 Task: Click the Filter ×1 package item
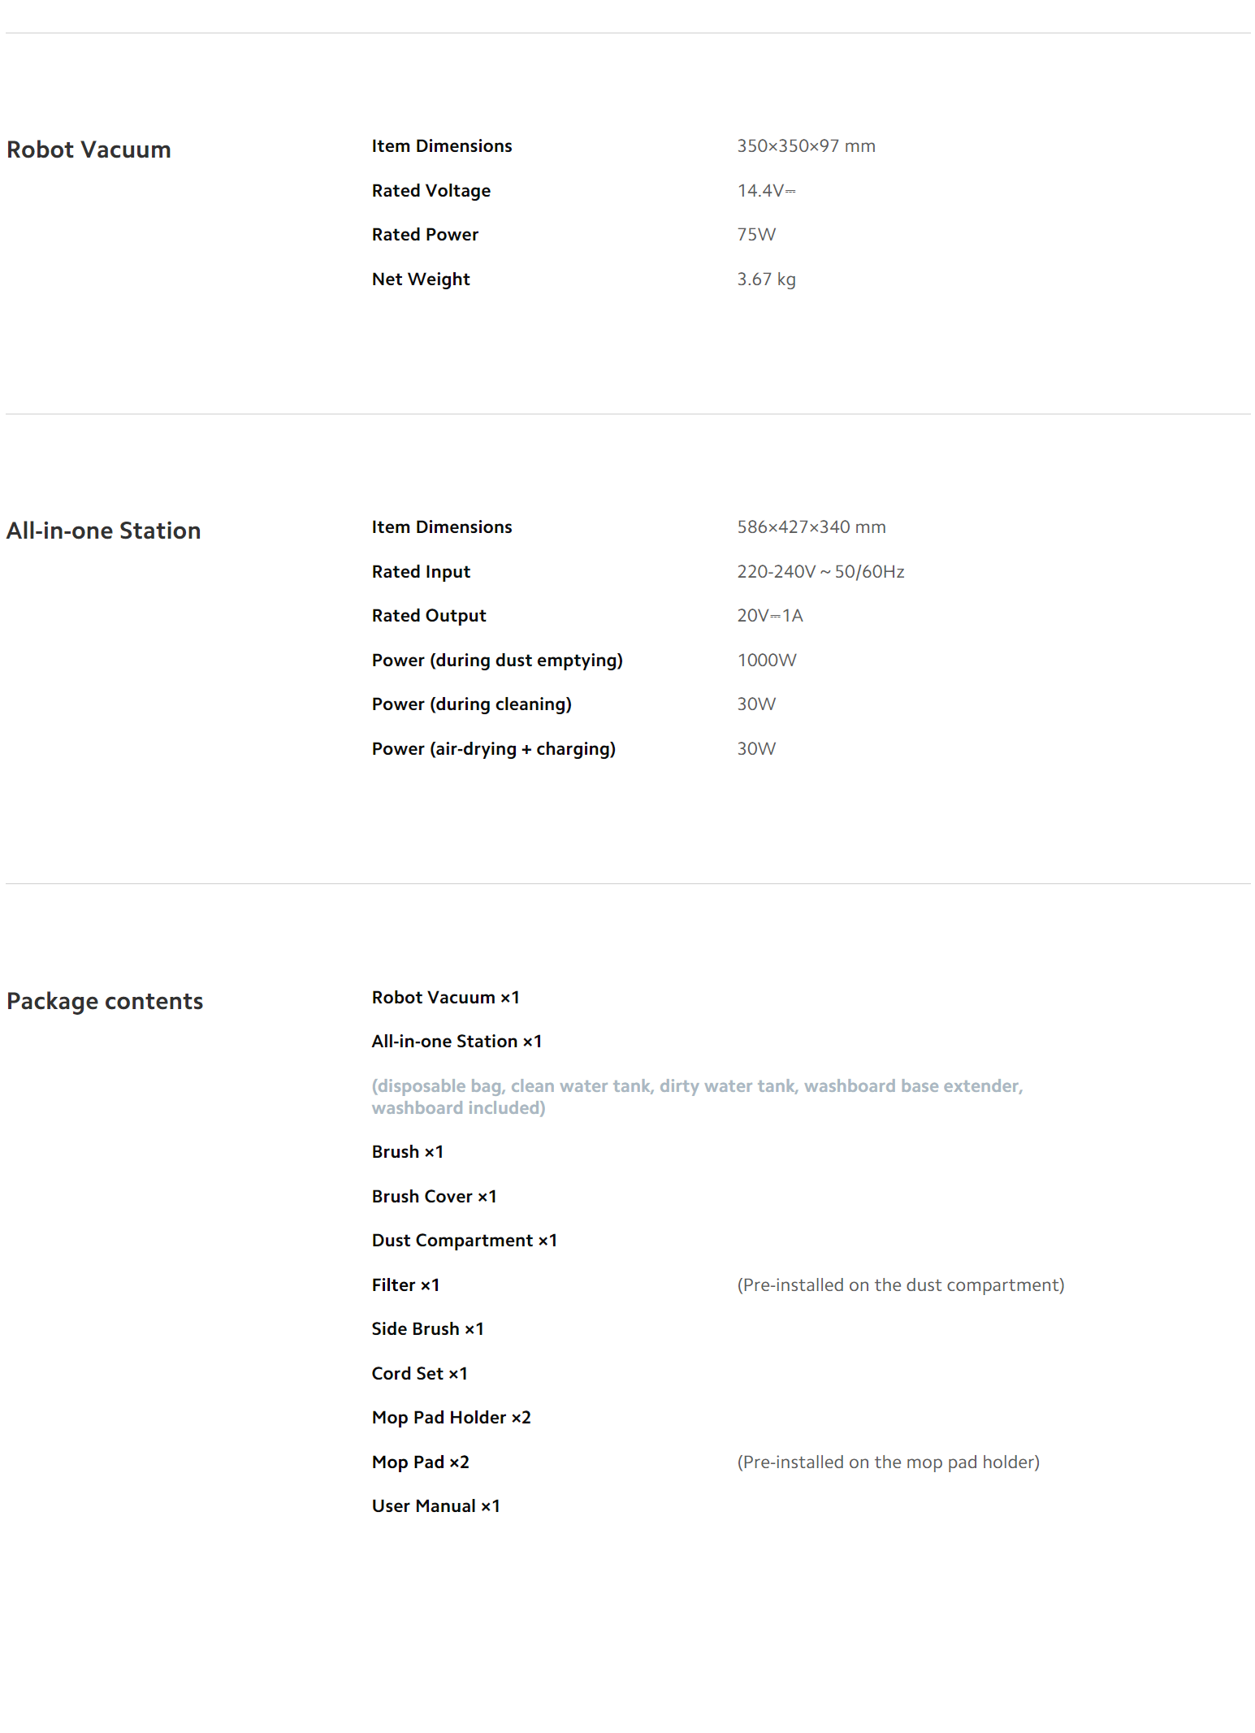click(x=405, y=1285)
